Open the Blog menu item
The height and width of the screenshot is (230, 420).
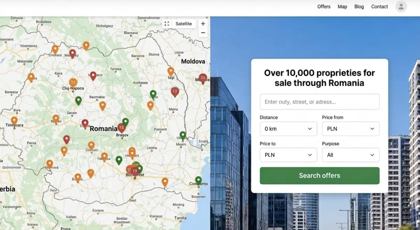[359, 7]
